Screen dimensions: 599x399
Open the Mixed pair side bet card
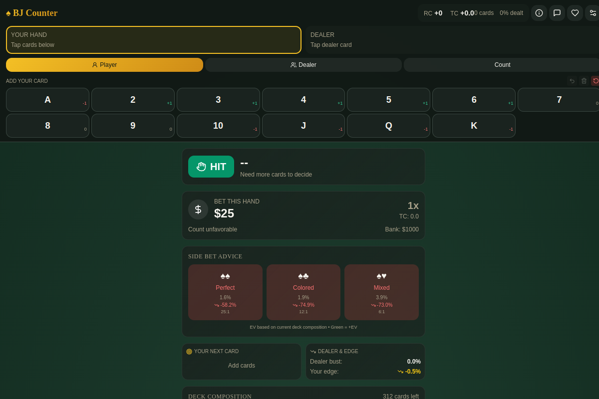pyautogui.click(x=381, y=292)
